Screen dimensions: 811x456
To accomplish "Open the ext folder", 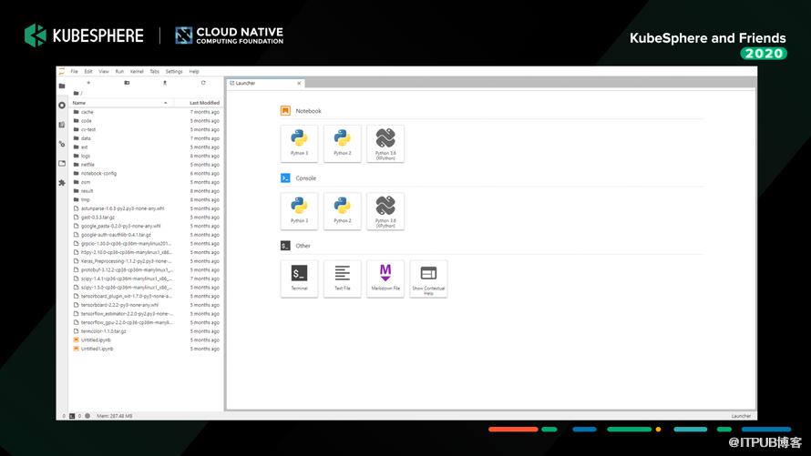I will pyautogui.click(x=147, y=147).
